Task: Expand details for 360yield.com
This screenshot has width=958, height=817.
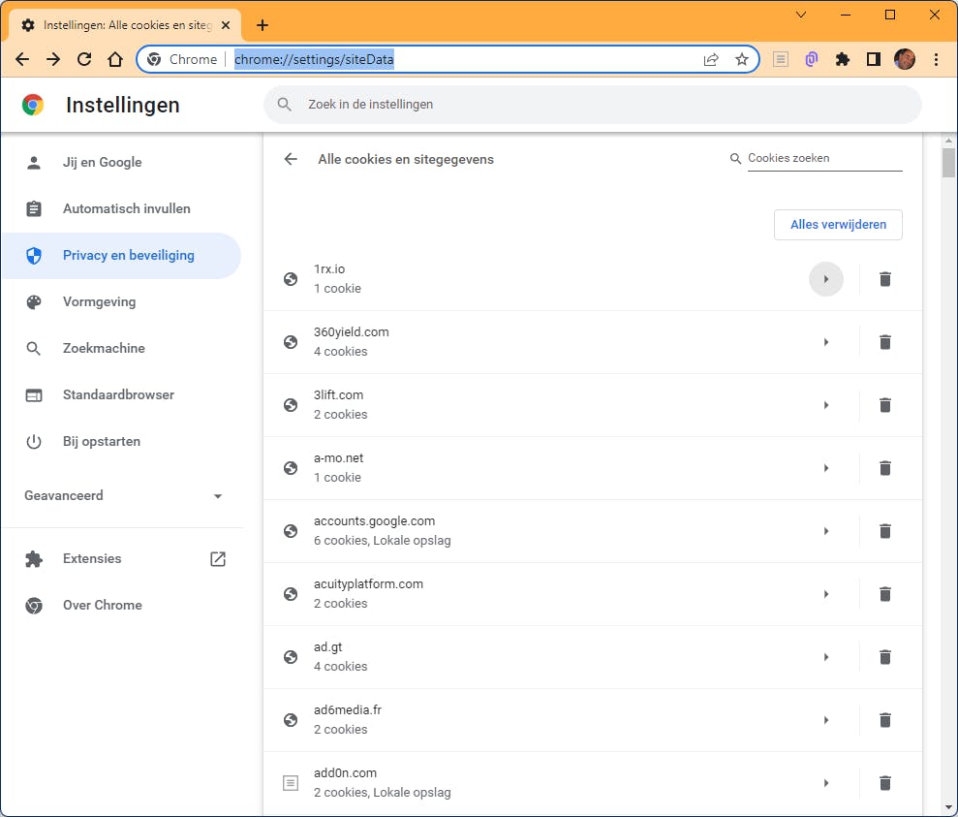Action: (826, 342)
